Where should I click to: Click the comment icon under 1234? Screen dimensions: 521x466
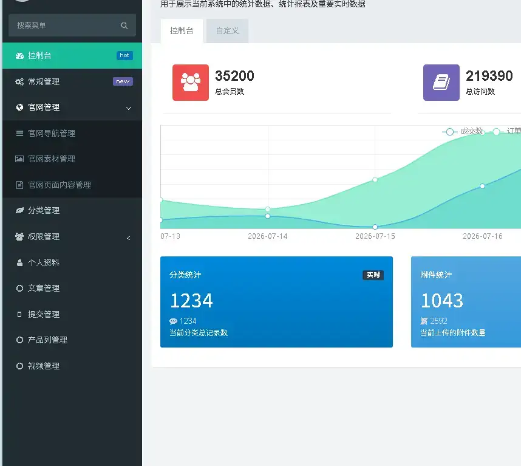(173, 321)
